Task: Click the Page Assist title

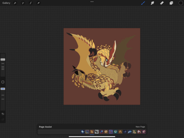Action: coord(45,127)
